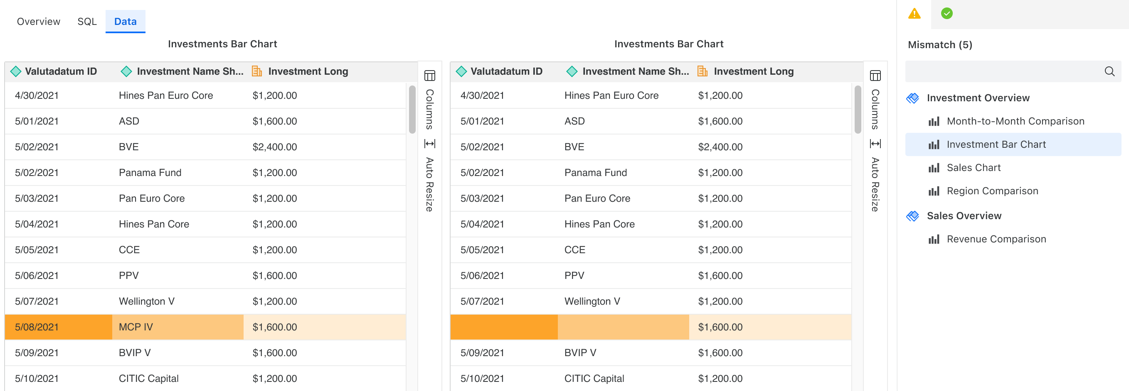Click left table Auto Resize icon

(429, 144)
